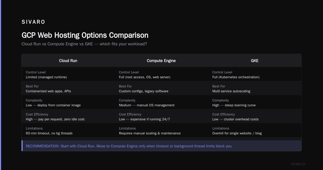This screenshot has height=170, width=323.
Task: Click 'Custom configs, legacy software' cell
Action: click(161, 89)
